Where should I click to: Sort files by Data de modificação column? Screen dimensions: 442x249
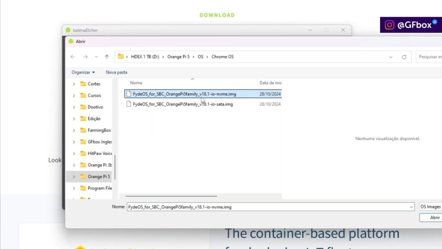tap(270, 83)
